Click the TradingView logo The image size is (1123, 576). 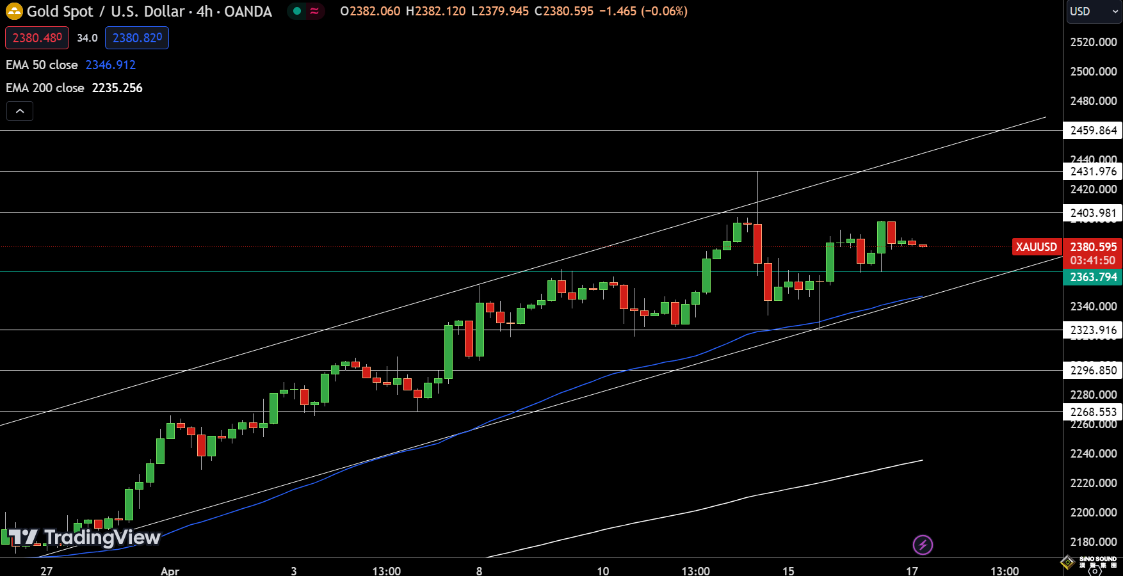85,538
